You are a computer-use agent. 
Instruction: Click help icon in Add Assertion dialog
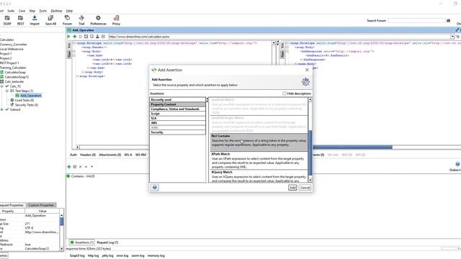tap(155, 187)
